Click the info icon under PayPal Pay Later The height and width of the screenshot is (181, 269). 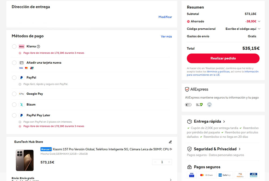(20, 122)
